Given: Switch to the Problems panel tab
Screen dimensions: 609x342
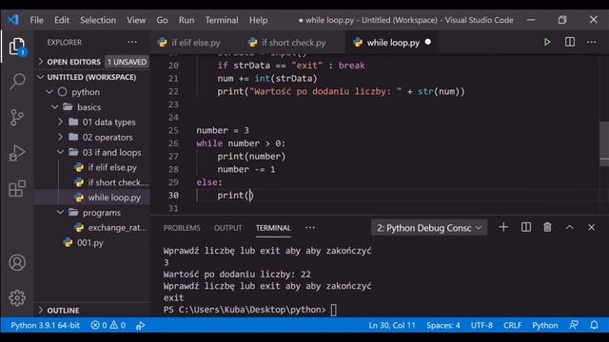Looking at the screenshot, I should 182,228.
